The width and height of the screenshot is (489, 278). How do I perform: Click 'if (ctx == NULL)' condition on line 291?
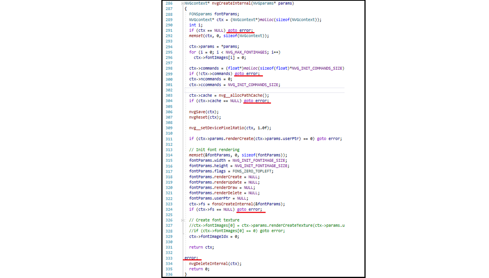click(x=207, y=30)
